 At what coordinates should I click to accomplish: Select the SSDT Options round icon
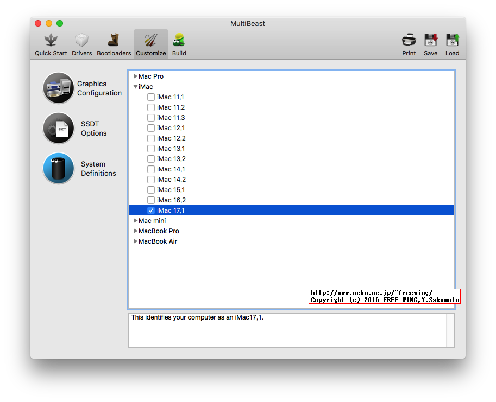[x=59, y=128]
